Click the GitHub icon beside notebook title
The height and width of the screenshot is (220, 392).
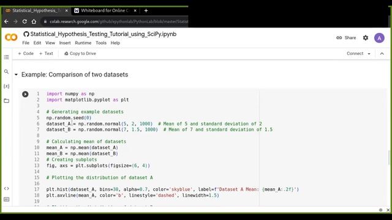coord(26,34)
